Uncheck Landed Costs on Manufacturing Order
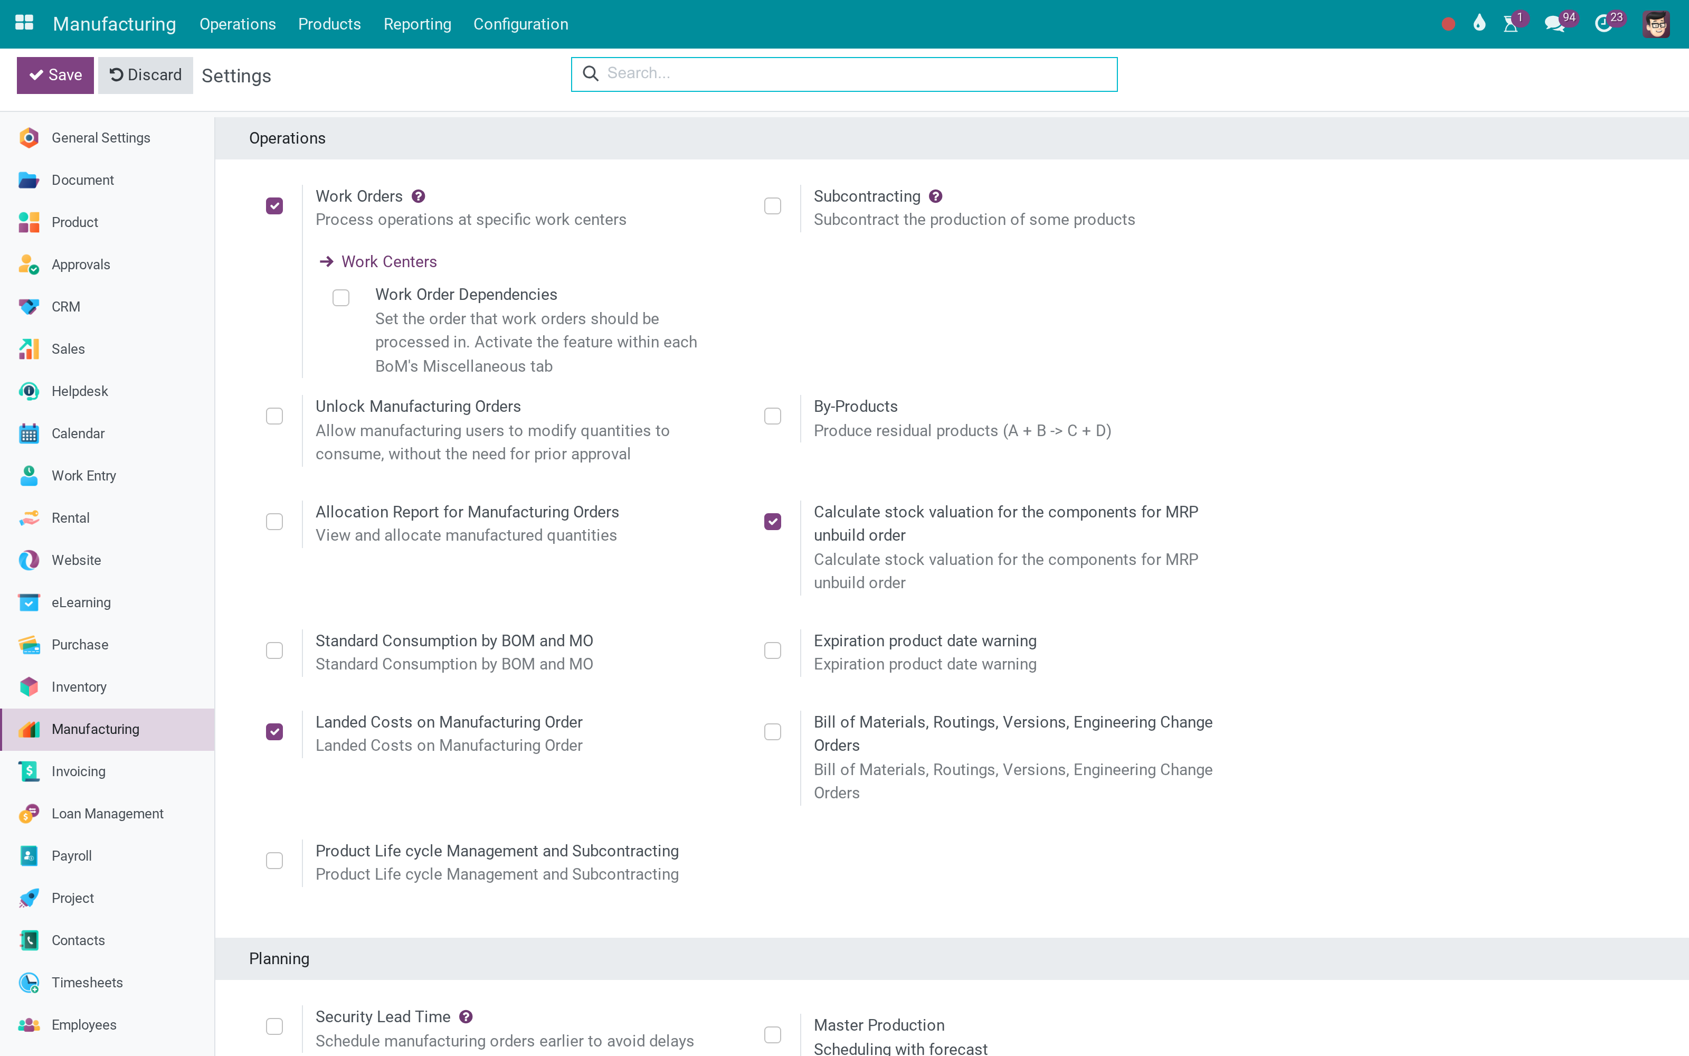 (x=274, y=732)
